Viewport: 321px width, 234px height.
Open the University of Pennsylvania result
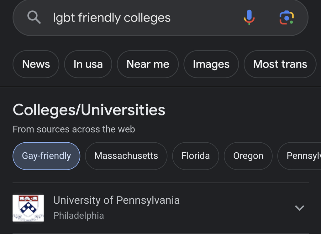[x=116, y=200]
